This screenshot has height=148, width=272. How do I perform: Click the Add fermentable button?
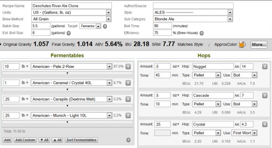pyautogui.click(x=7, y=140)
